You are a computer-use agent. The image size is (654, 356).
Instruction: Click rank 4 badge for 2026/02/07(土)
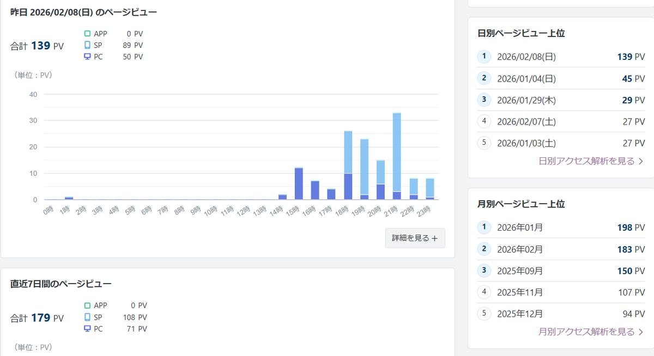point(484,121)
